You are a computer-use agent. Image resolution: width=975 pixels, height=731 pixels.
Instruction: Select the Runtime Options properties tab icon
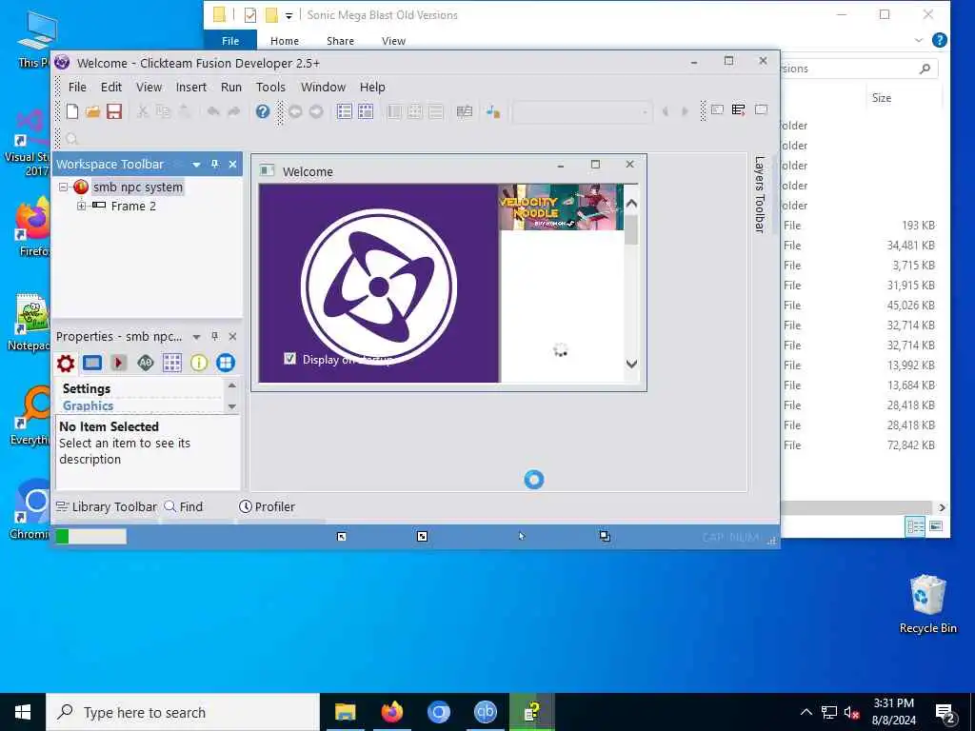119,363
